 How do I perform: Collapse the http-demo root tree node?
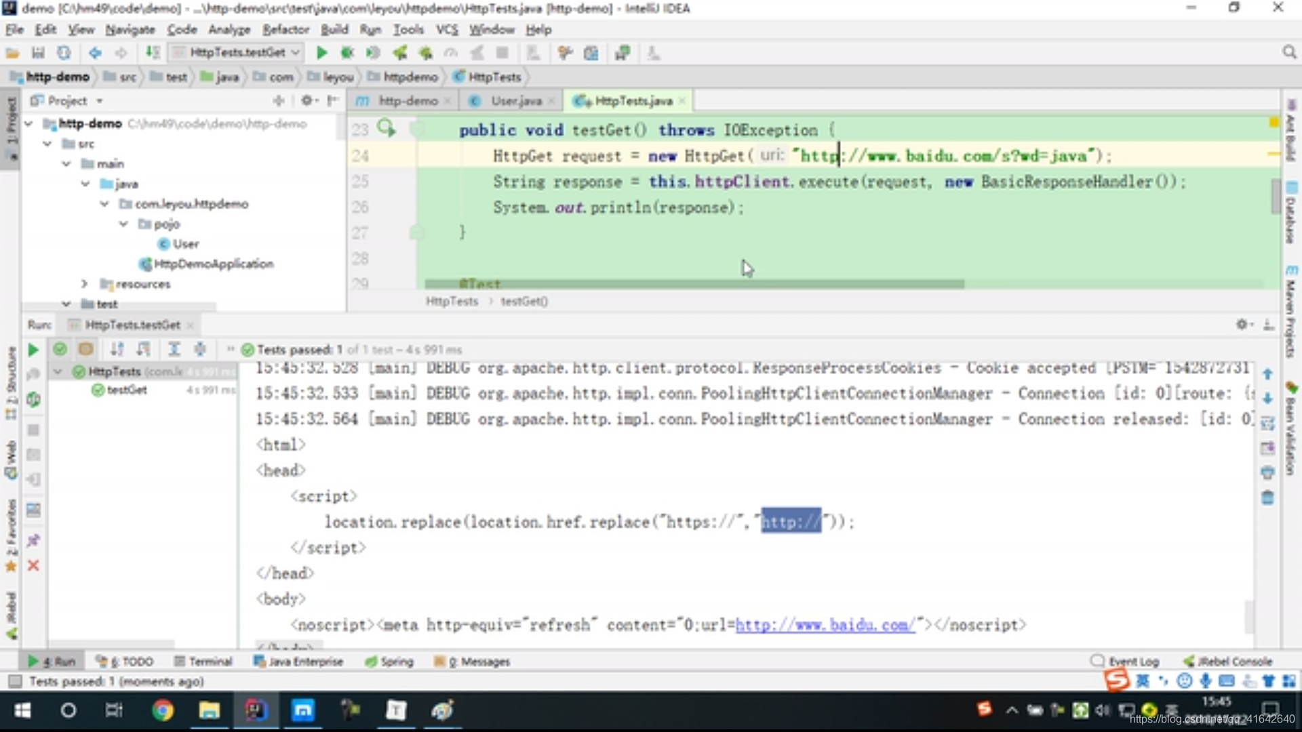[x=28, y=123]
